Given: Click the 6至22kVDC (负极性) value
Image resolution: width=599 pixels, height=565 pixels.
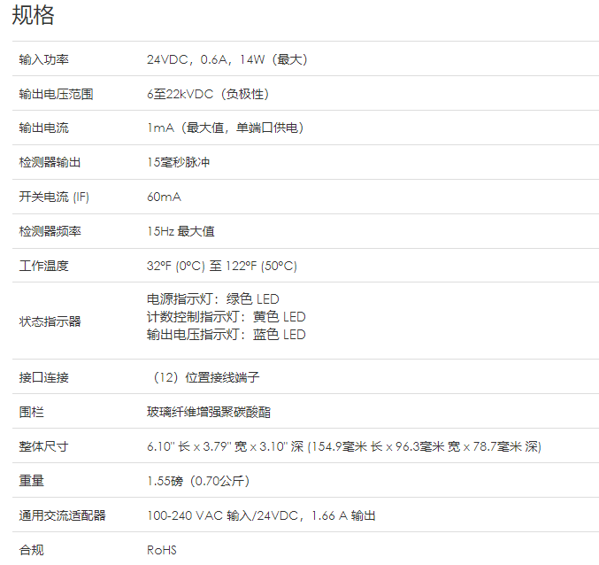Looking at the screenshot, I should [x=208, y=94].
